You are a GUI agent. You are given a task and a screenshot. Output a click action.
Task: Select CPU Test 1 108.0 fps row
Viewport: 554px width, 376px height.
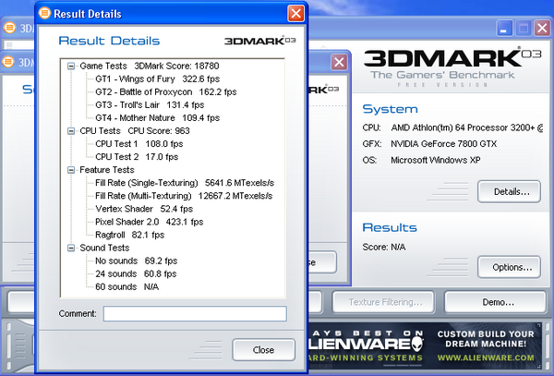click(x=138, y=144)
